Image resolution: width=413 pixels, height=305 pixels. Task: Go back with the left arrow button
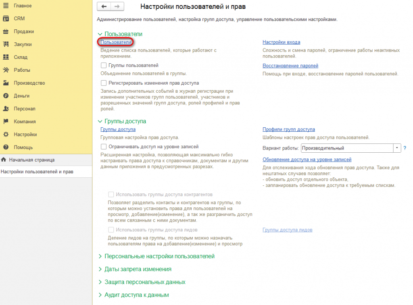click(104, 6)
